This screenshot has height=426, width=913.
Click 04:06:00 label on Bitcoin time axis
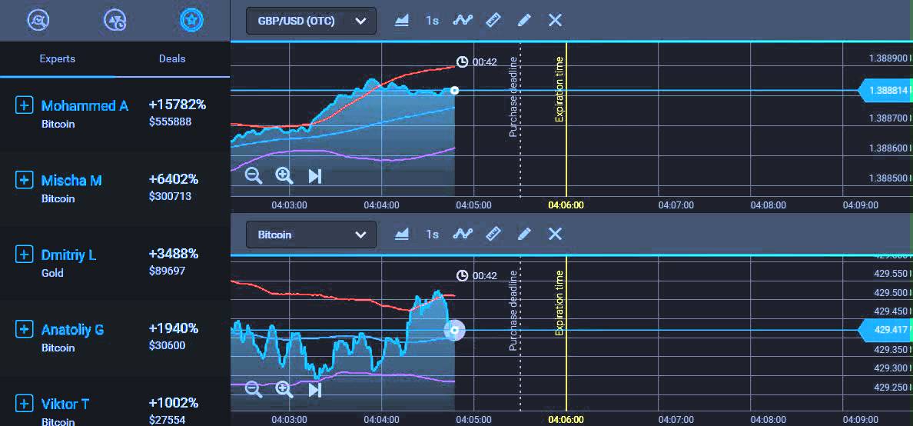[x=566, y=420]
